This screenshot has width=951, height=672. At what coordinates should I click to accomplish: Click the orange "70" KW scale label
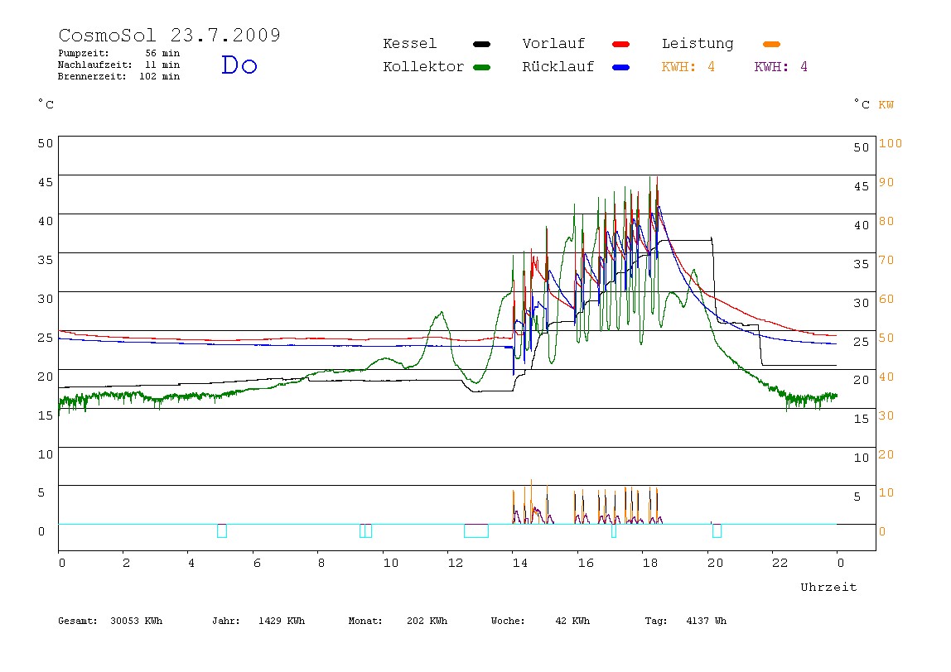886,260
